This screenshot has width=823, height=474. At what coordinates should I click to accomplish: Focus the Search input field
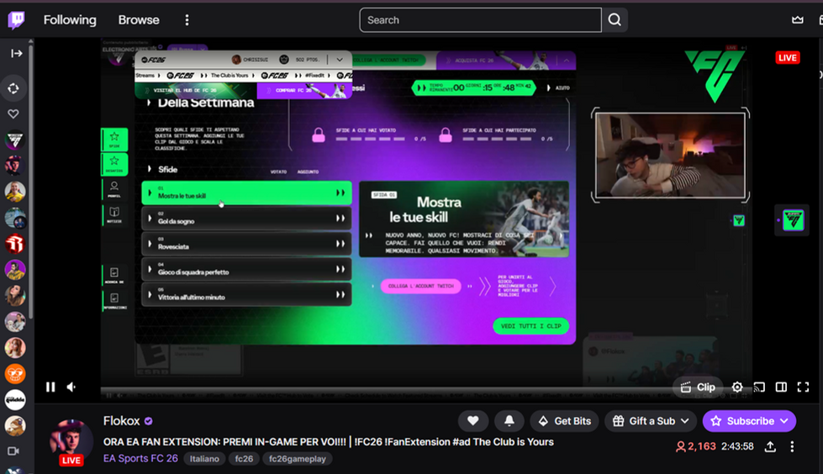tap(480, 20)
